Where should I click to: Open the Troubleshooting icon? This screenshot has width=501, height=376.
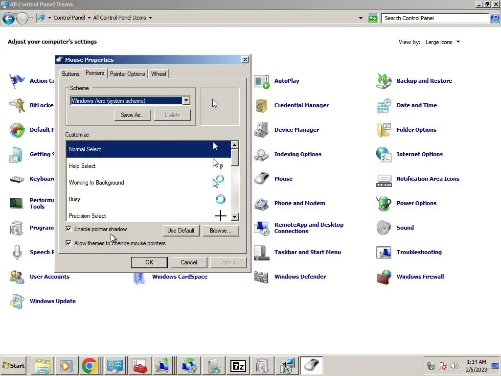pos(384,252)
